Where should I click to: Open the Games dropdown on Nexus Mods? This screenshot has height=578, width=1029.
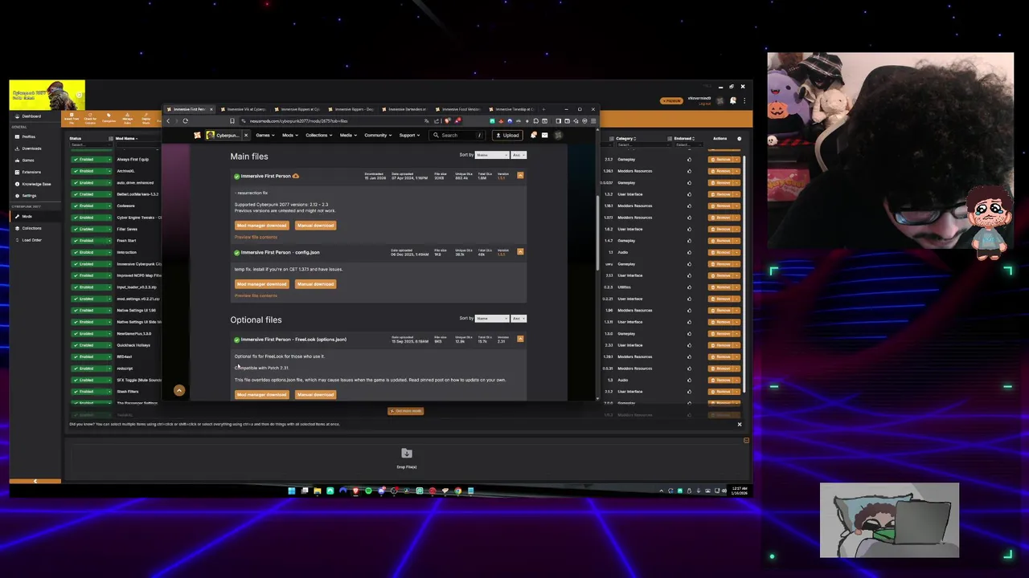(x=264, y=135)
